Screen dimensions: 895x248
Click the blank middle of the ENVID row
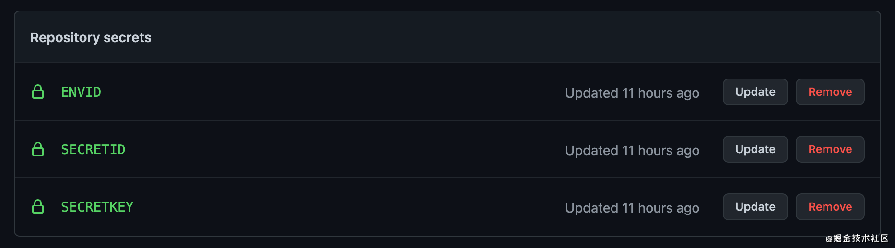tap(336, 92)
